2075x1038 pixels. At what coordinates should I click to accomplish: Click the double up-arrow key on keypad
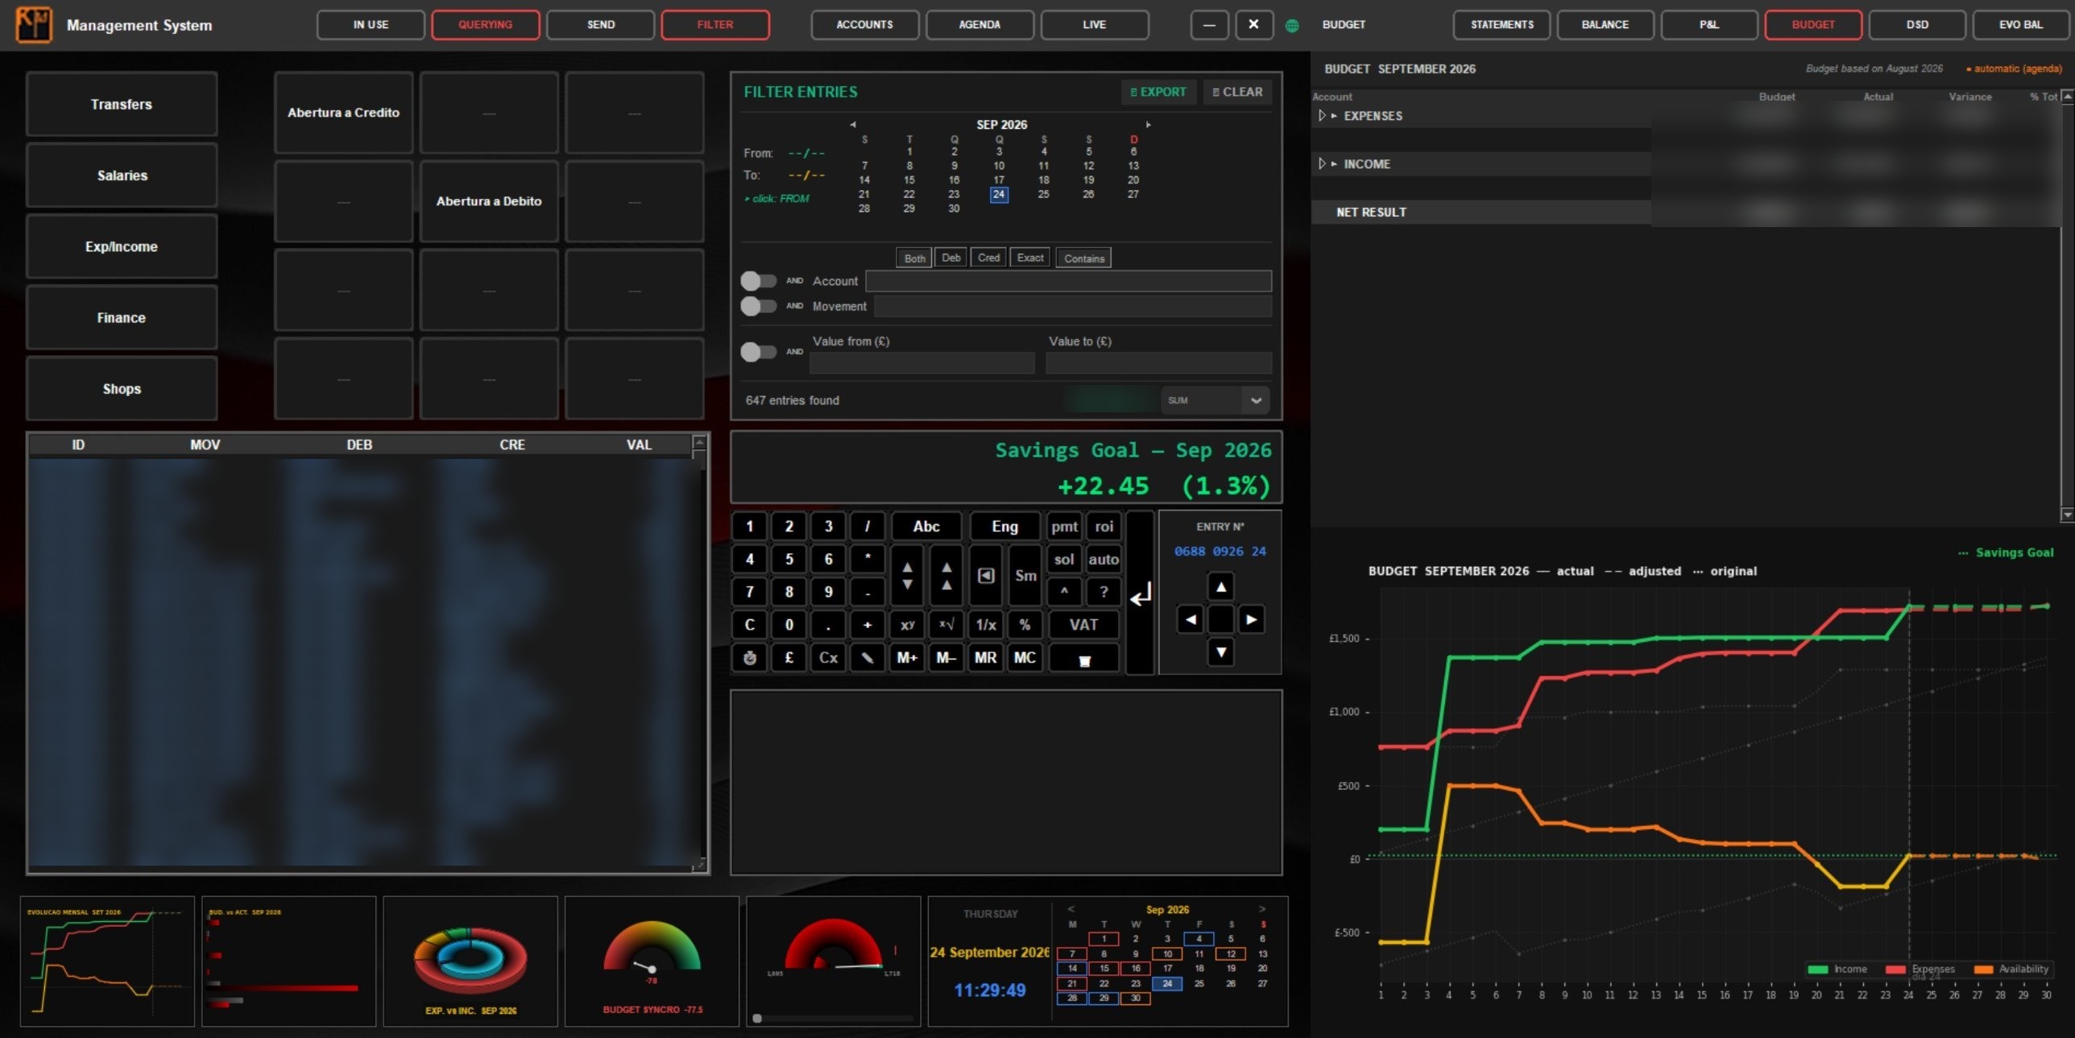946,575
